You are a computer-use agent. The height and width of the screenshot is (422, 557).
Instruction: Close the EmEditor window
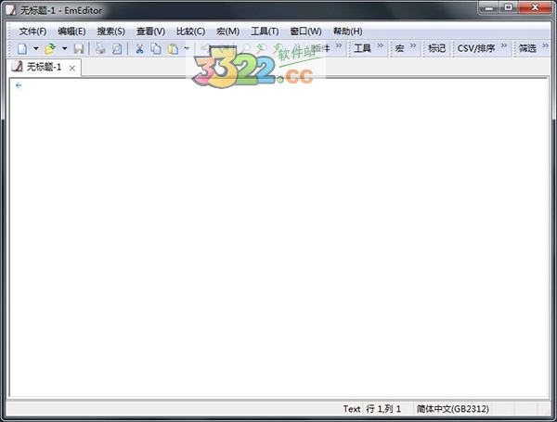tap(535, 7)
